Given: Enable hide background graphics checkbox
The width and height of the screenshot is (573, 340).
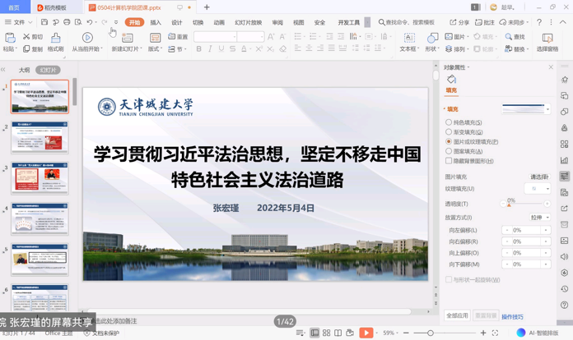Looking at the screenshot, I should (449, 161).
